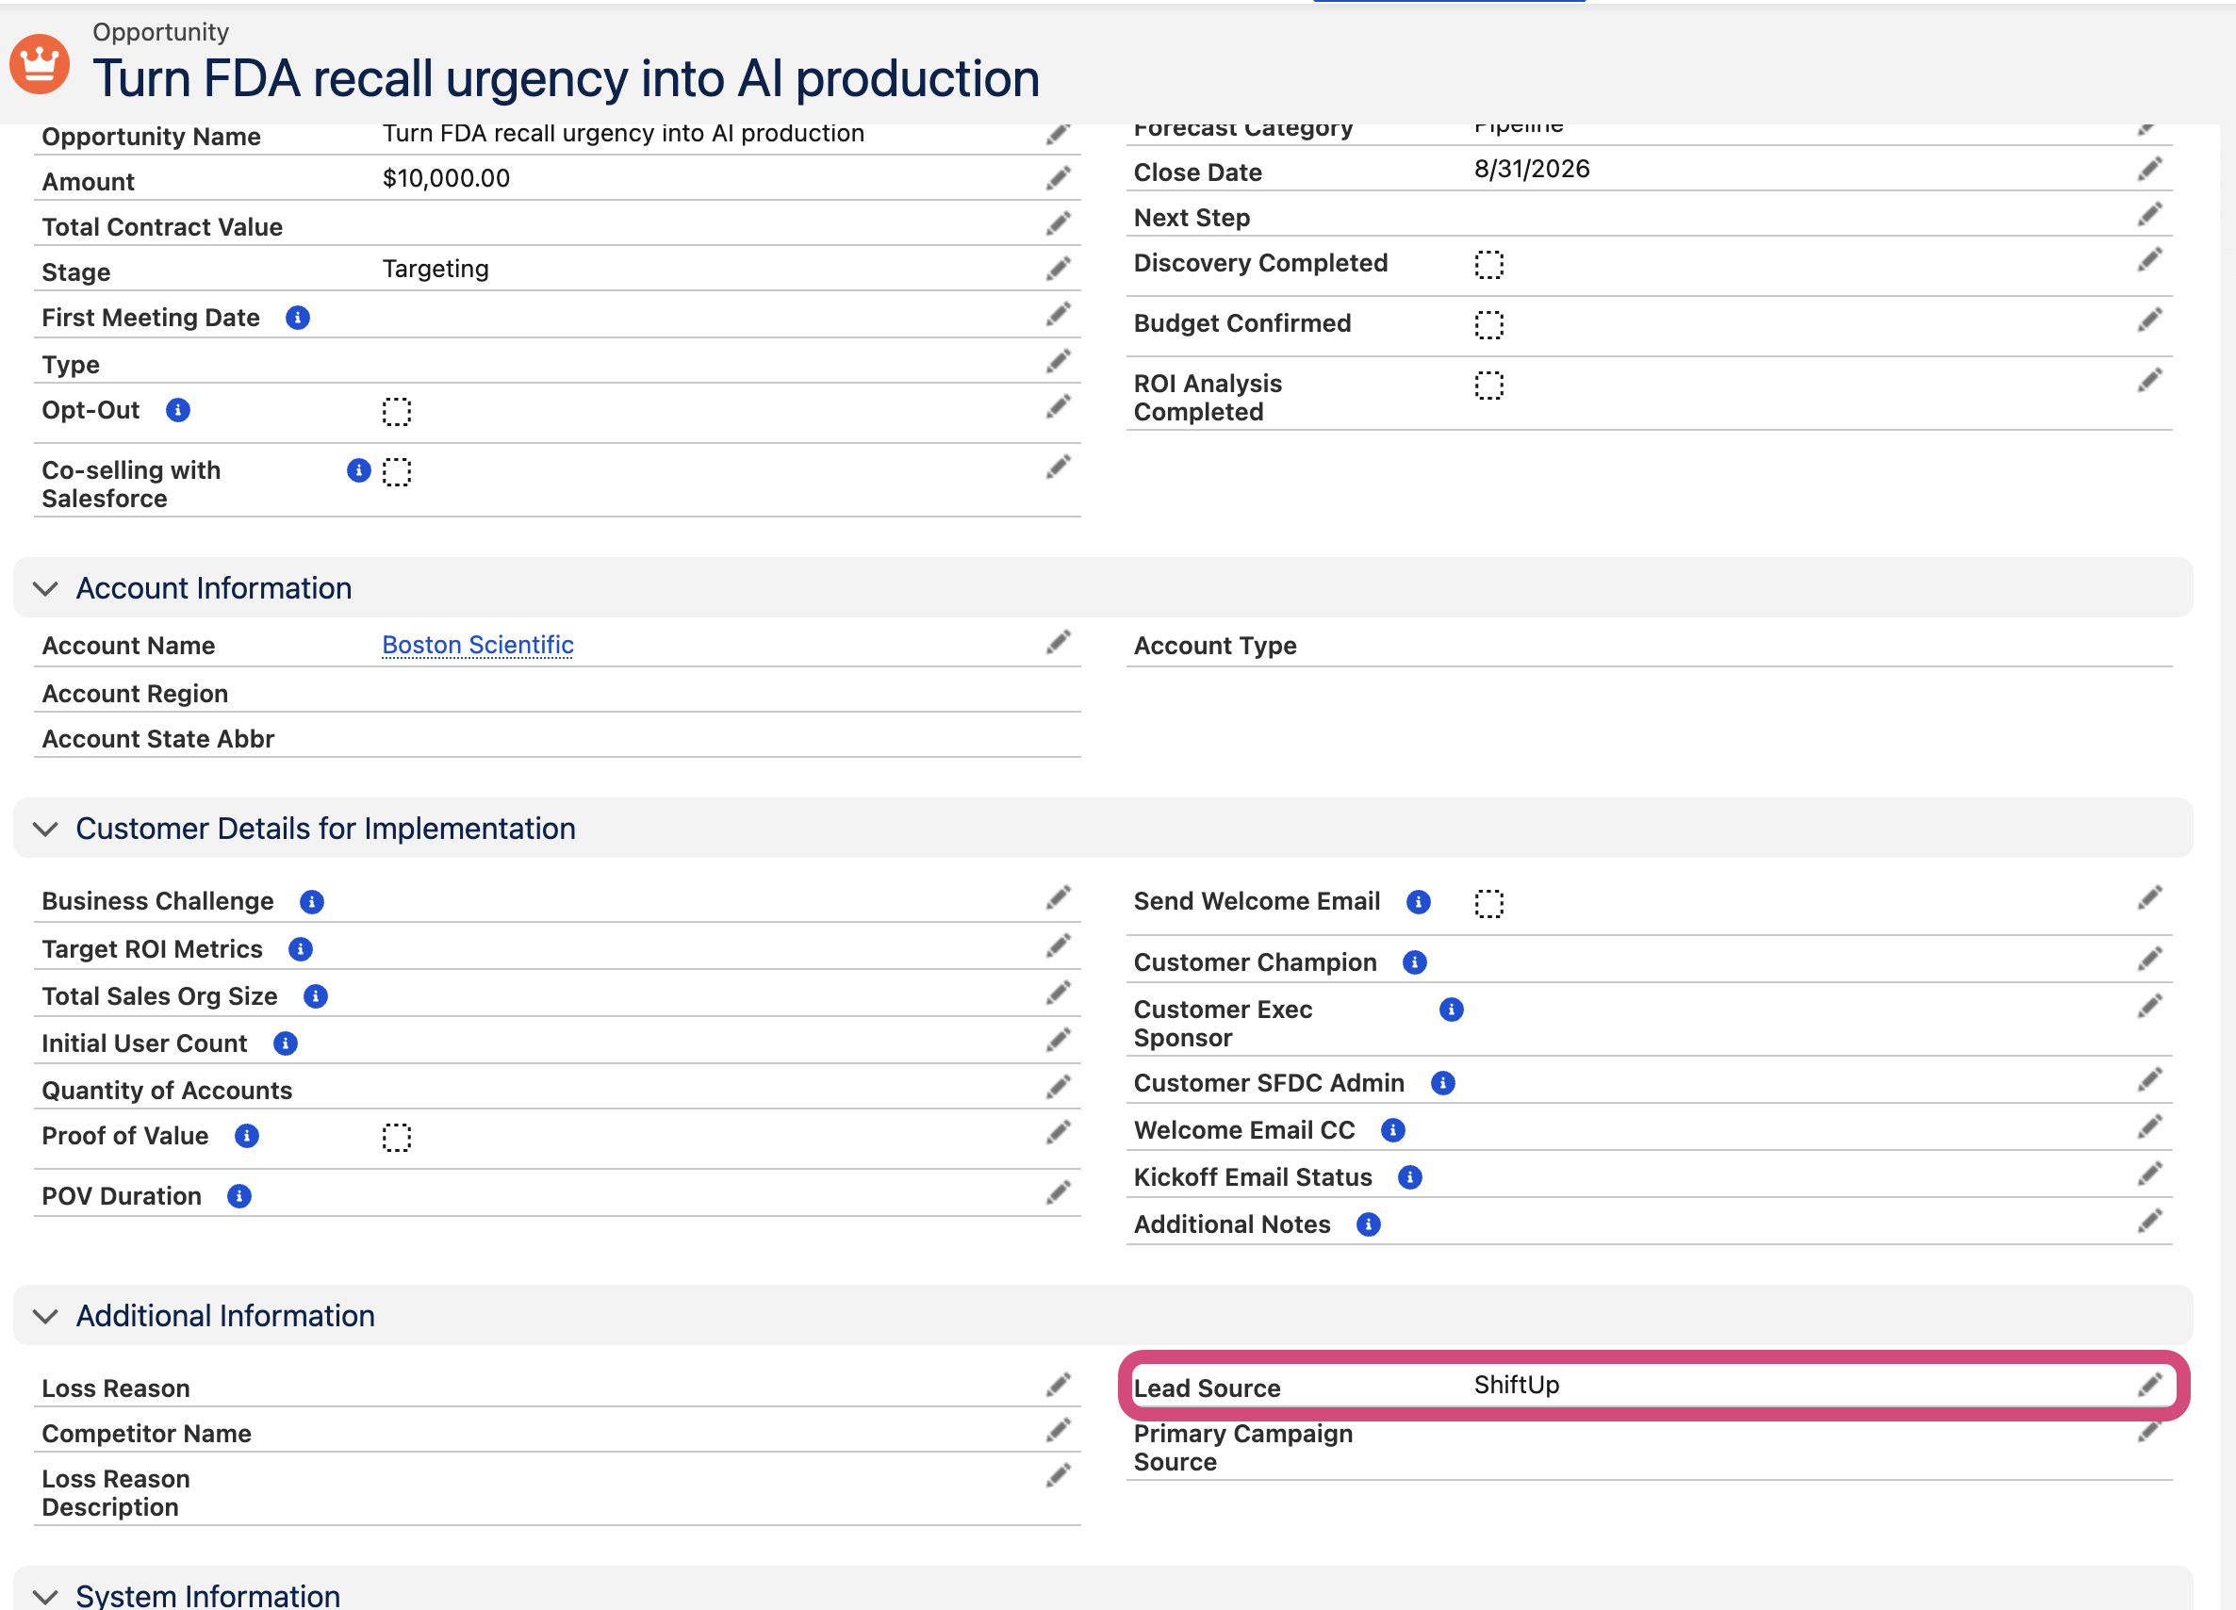Click info icon beside Kickoff Email Status
The image size is (2236, 1610).
click(1411, 1178)
